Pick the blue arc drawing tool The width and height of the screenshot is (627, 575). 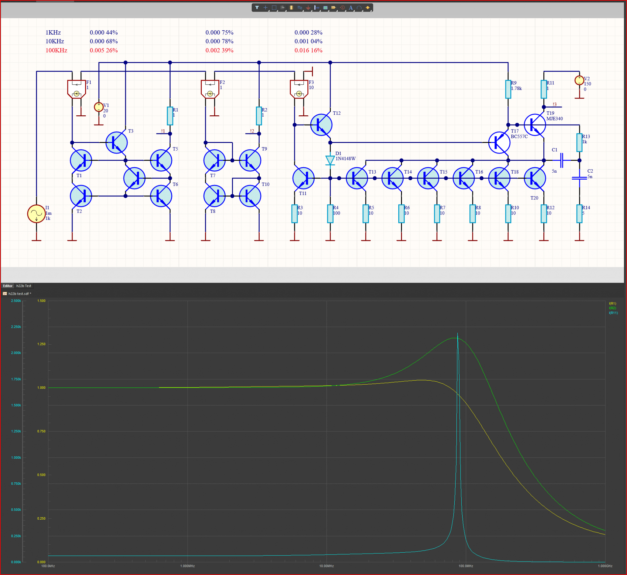pyautogui.click(x=359, y=8)
